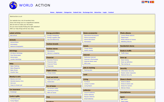Open the Save money link
Viewport: 164px width, 102px height.
pyautogui.click(x=125, y=60)
